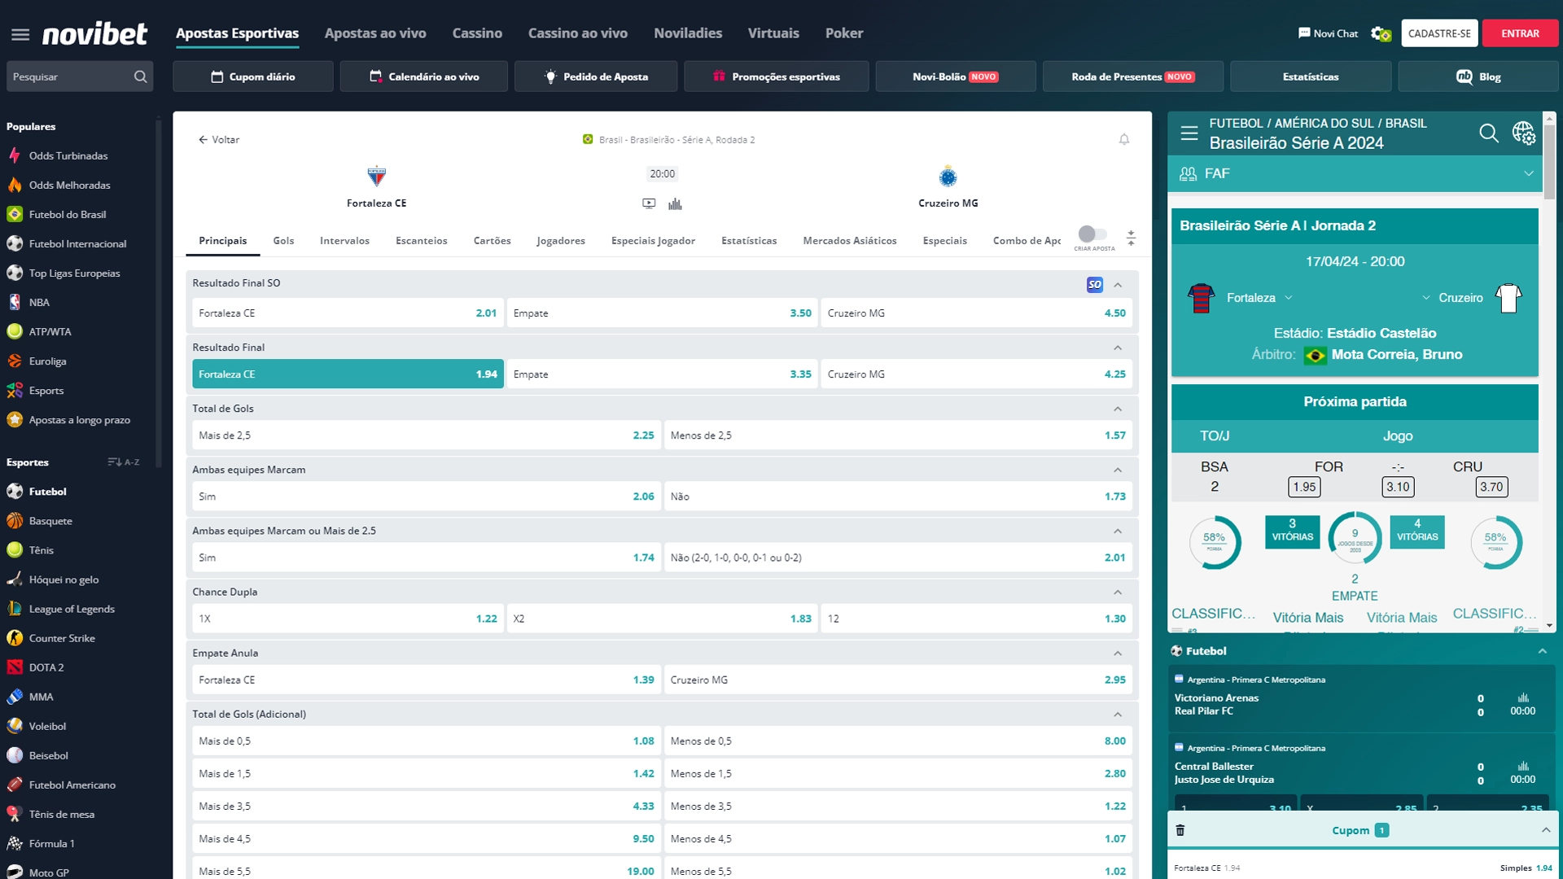Open stats icon for Victoriano Arenas match

pos(1523,698)
